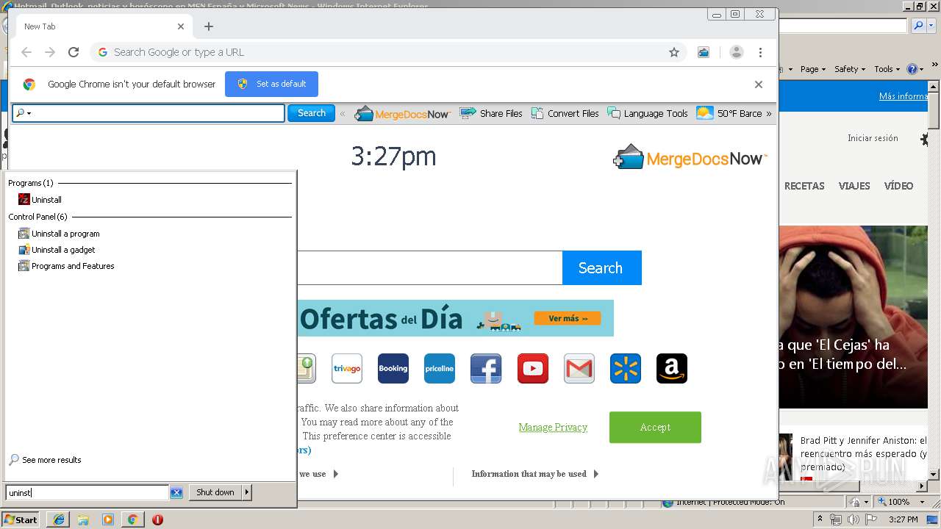This screenshot has width=941, height=529.
Task: Open Uninstall a program result
Action: (59, 234)
